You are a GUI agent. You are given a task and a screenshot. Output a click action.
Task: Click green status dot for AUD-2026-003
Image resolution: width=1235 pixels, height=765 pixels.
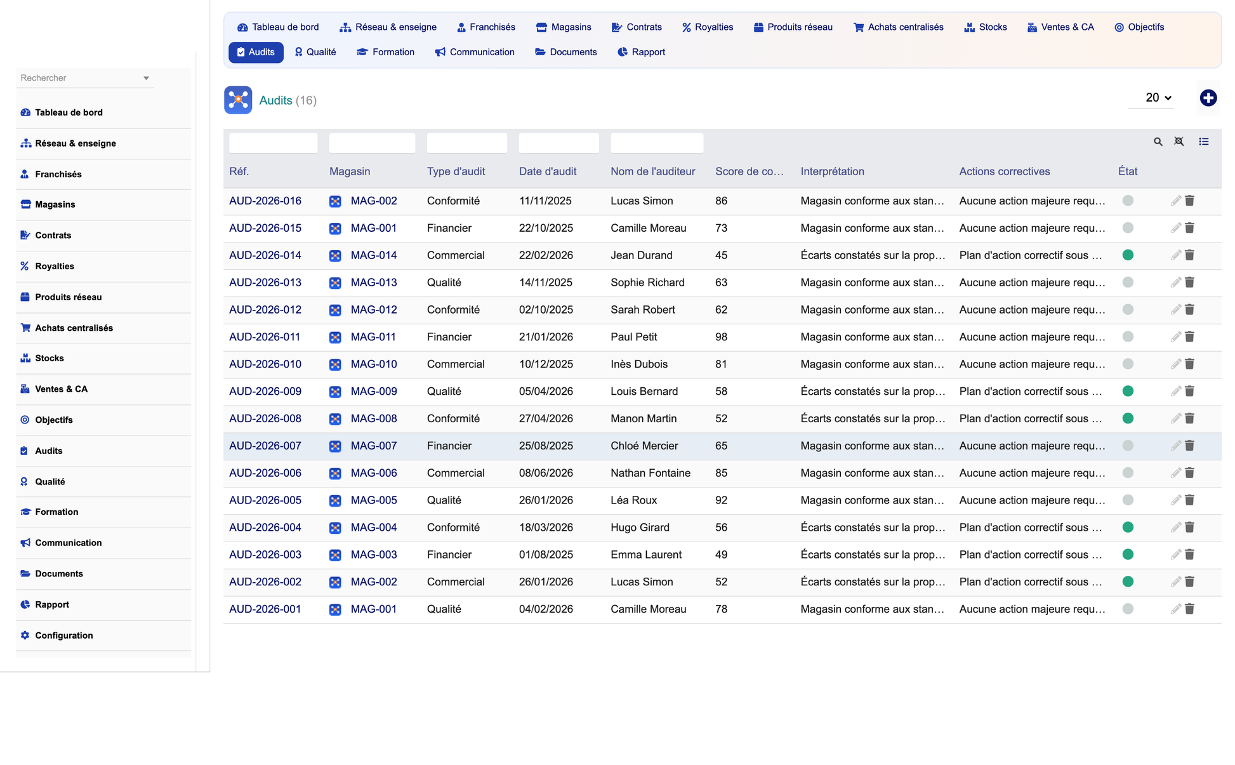click(x=1128, y=555)
